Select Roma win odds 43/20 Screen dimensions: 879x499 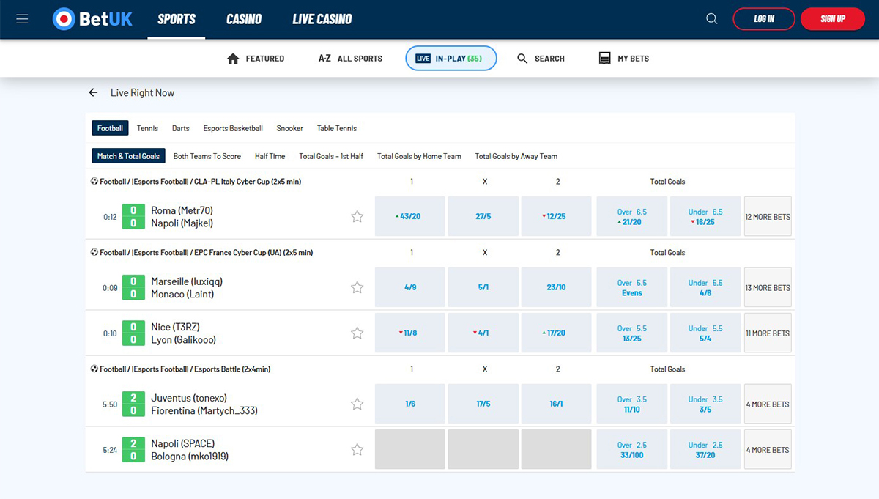click(x=409, y=216)
